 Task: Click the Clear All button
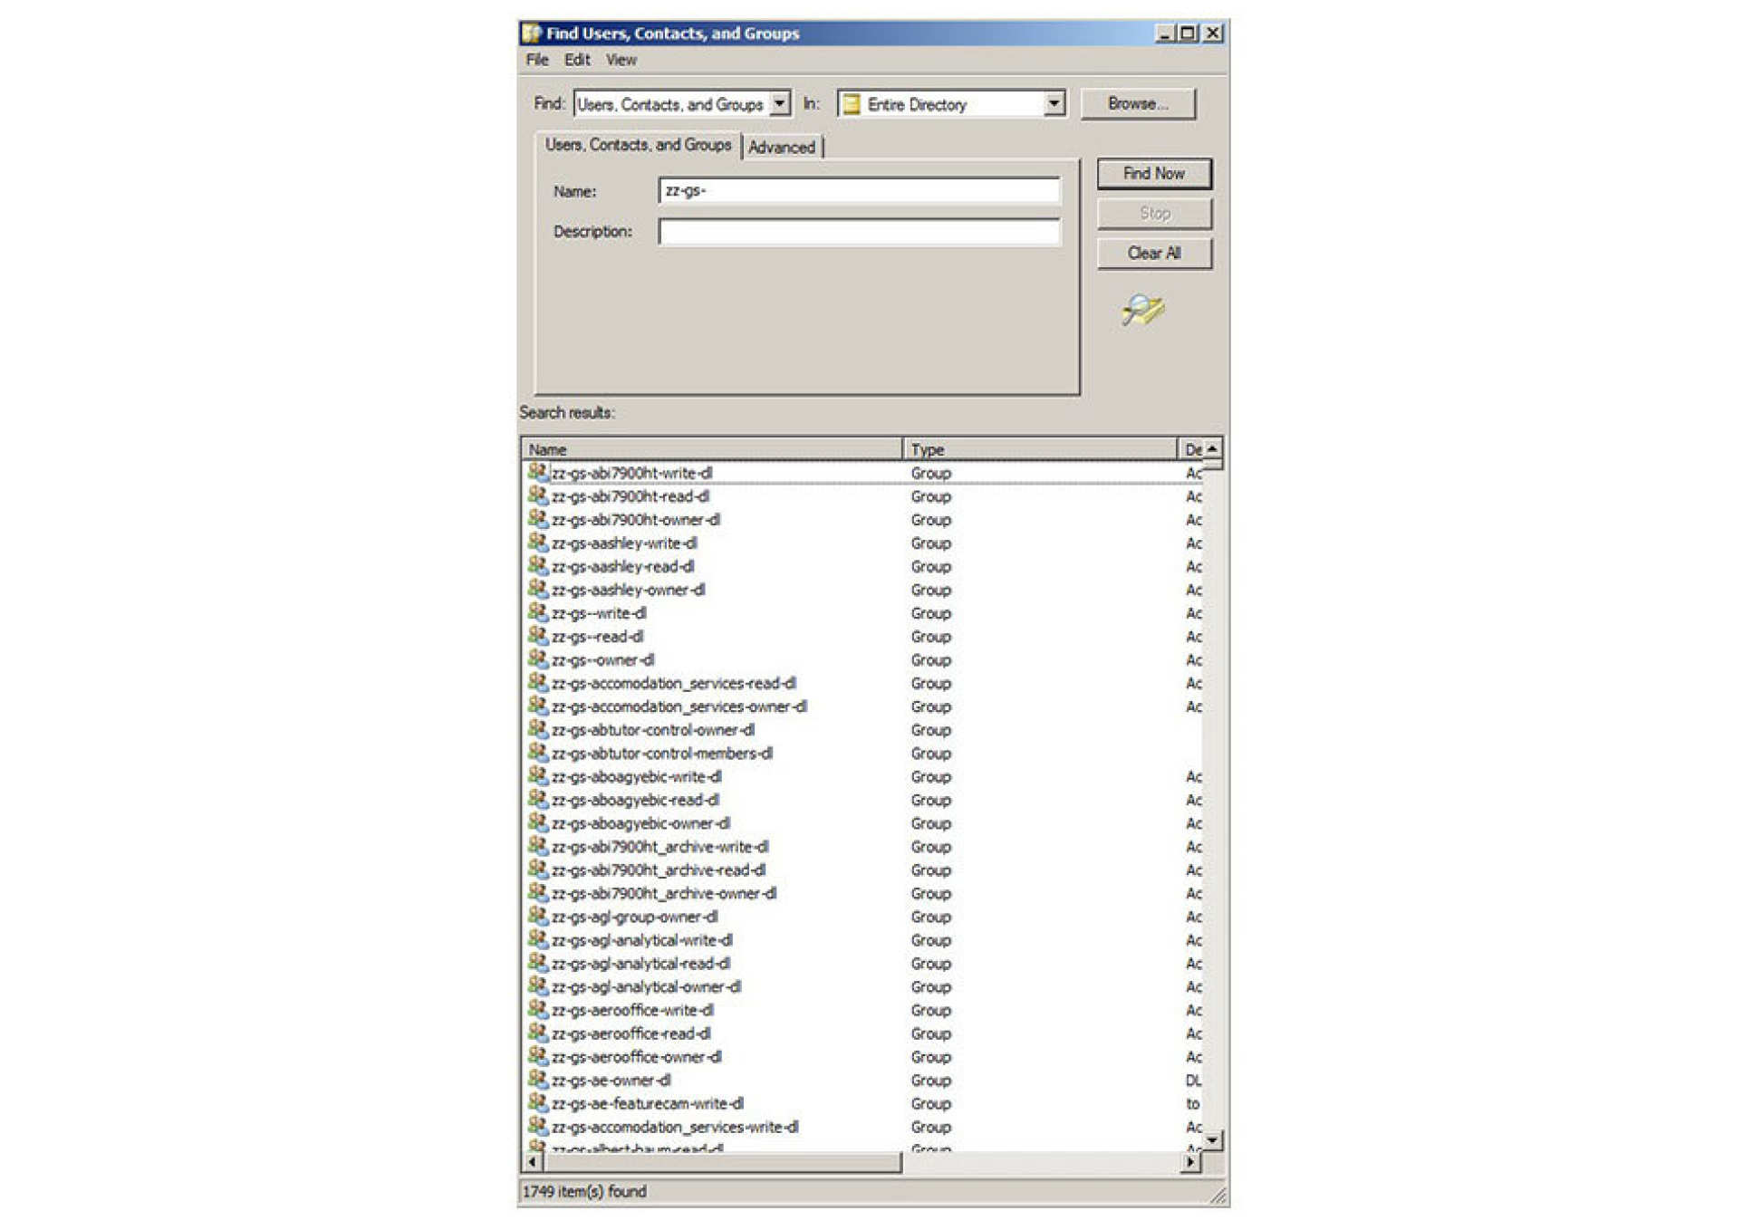point(1153,254)
